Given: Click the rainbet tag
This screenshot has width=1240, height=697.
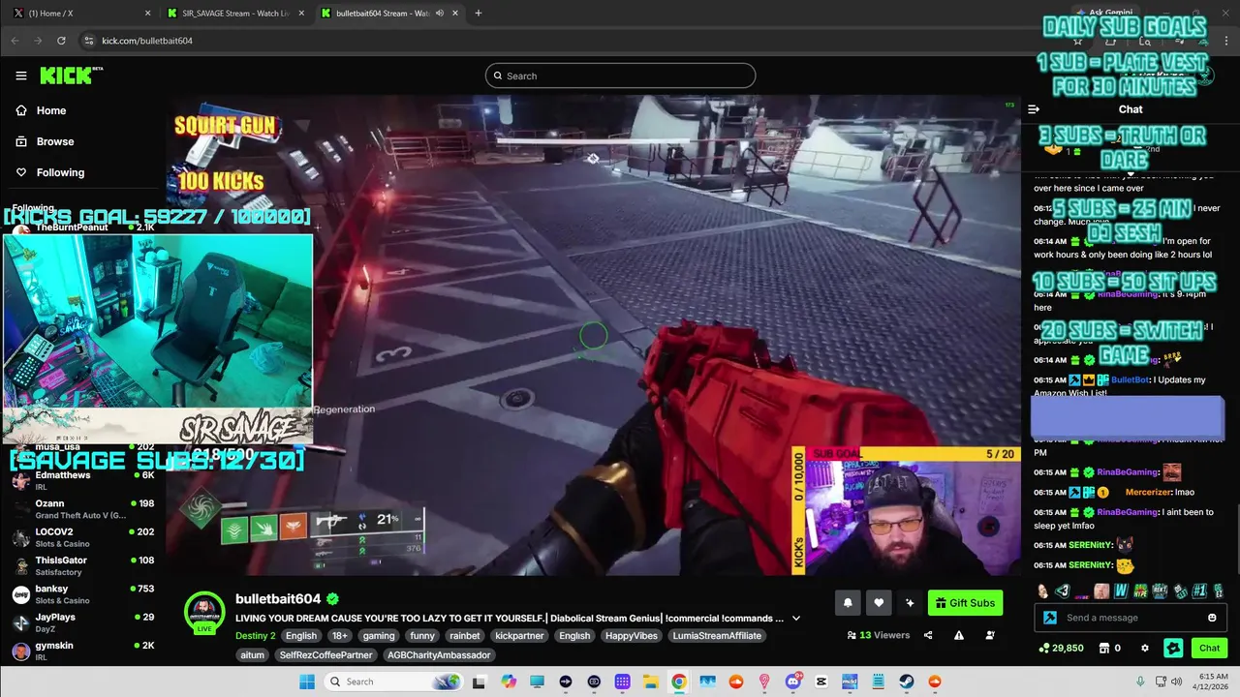Looking at the screenshot, I should 465,636.
